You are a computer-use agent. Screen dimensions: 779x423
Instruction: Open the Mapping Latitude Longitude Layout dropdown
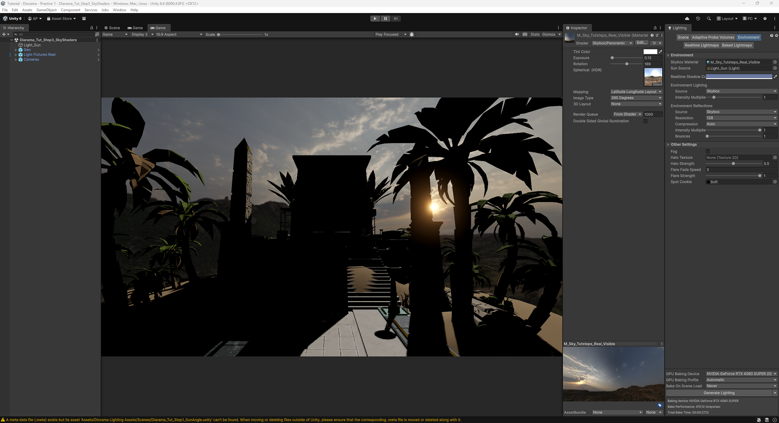click(636, 92)
